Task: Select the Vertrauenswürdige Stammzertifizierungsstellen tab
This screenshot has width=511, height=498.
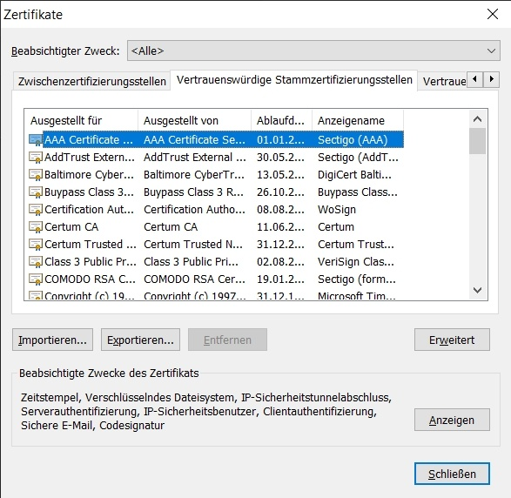Action: (x=294, y=80)
